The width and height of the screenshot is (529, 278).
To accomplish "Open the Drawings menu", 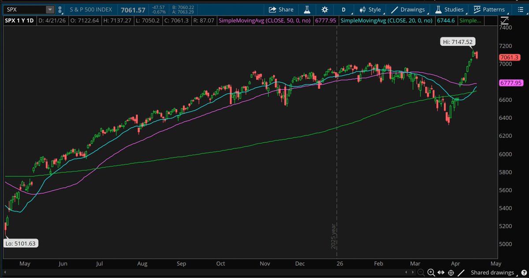I will 407,9.
